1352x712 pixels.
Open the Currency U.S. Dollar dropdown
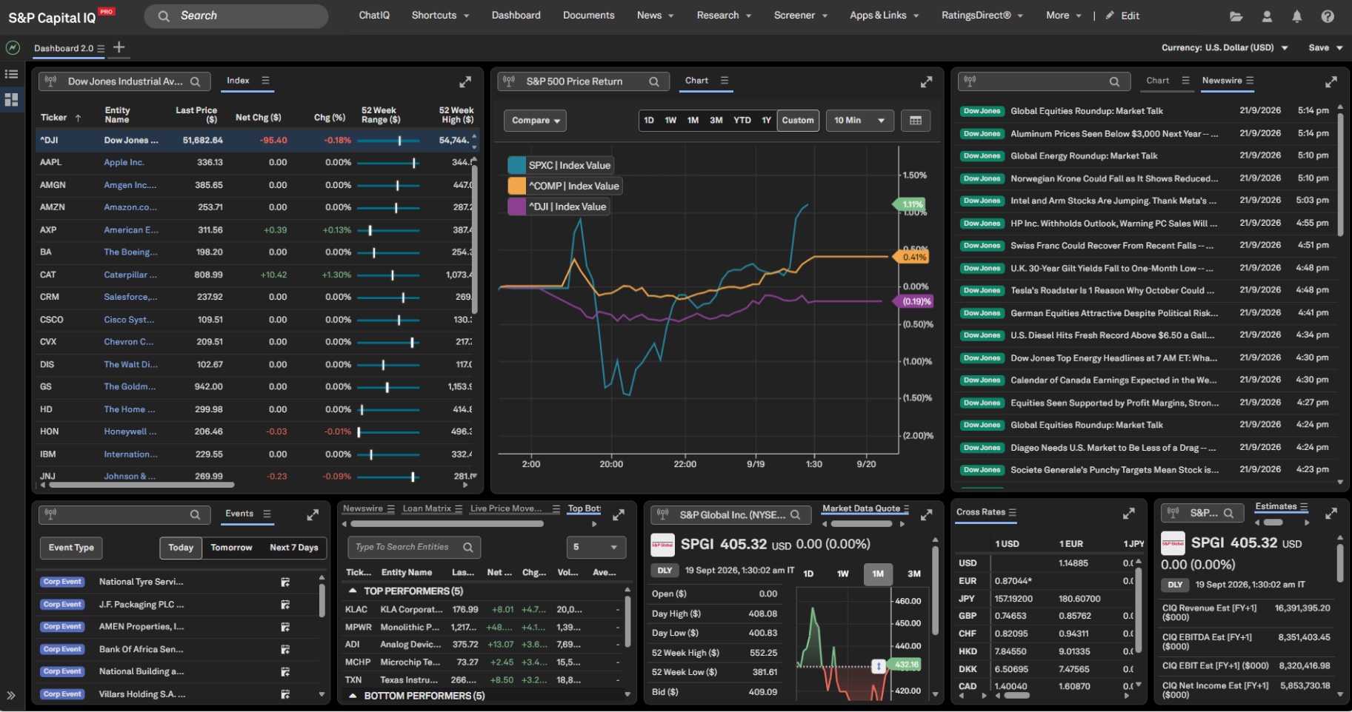[1225, 48]
